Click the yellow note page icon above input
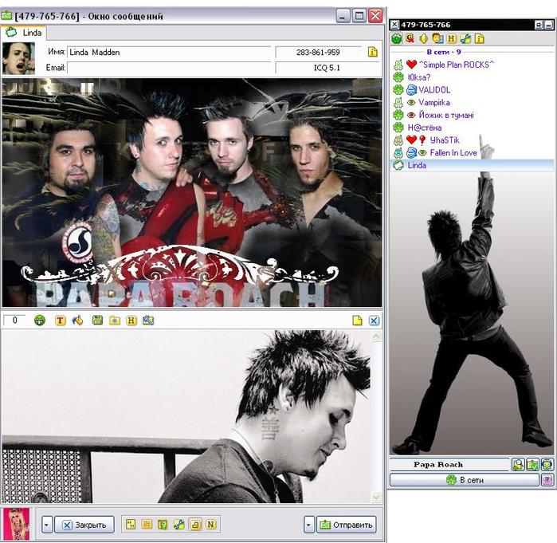This screenshot has height=543, width=557. point(357,321)
